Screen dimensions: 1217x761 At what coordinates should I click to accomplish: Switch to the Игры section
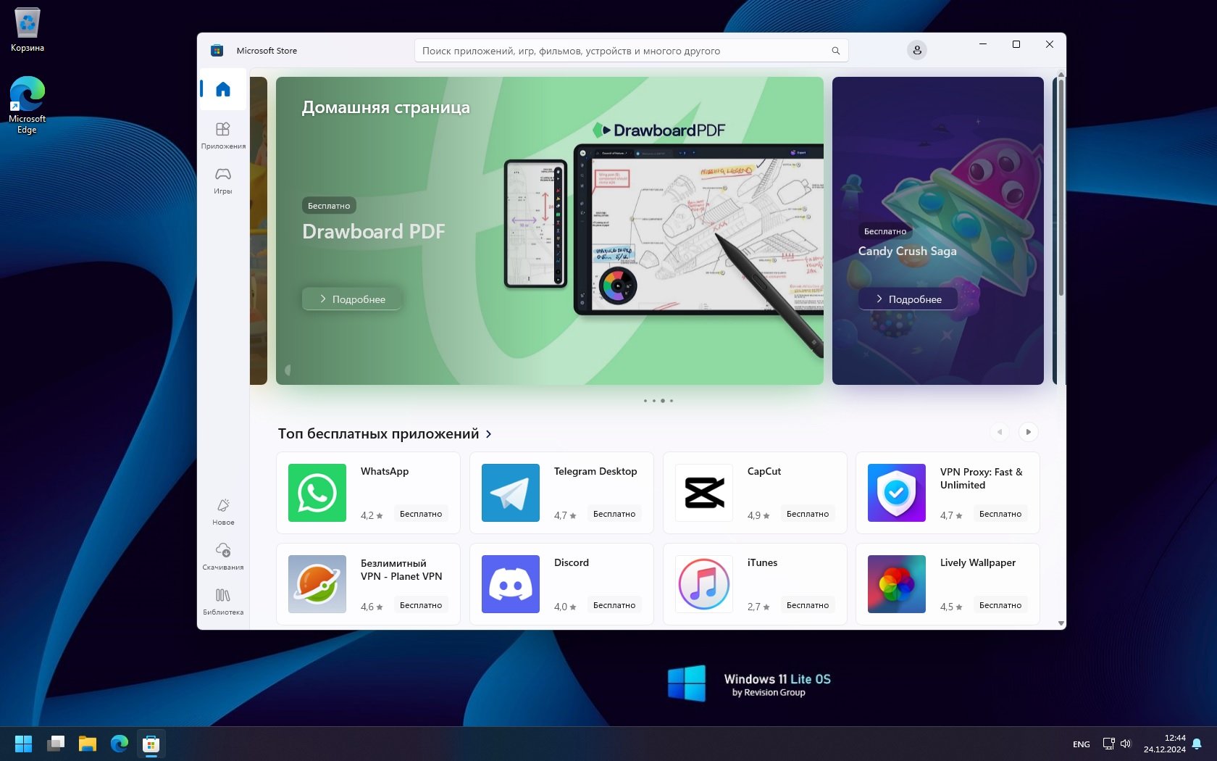223,180
